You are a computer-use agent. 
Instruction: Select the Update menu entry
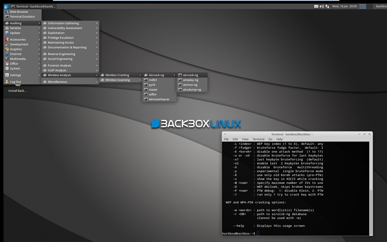[x=23, y=33]
